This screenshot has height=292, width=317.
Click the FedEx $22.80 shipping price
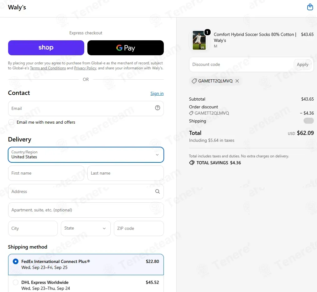(x=153, y=261)
